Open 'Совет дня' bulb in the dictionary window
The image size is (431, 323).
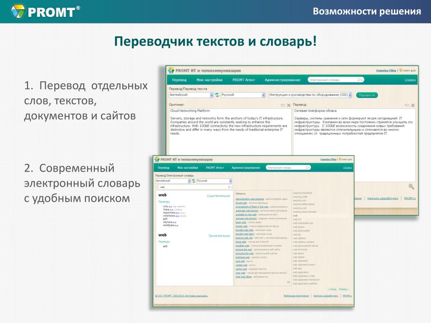pyautogui.click(x=340, y=159)
